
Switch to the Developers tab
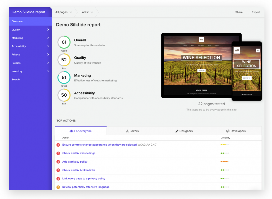coord(236,131)
